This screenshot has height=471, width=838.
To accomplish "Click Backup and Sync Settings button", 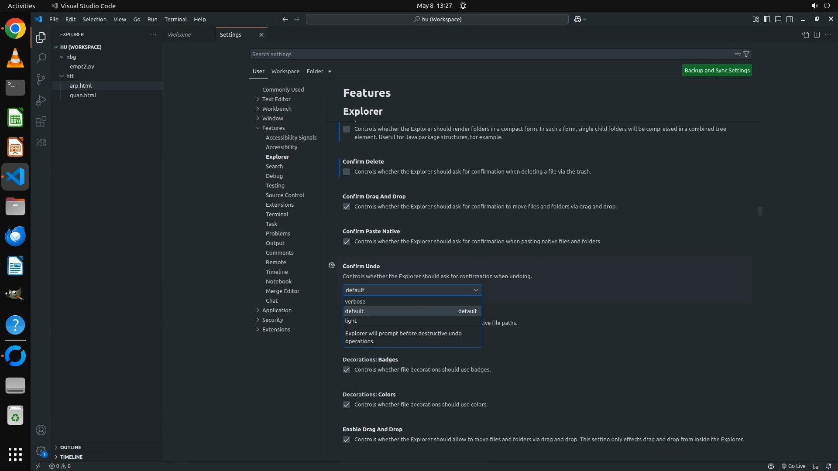I will click(717, 70).
